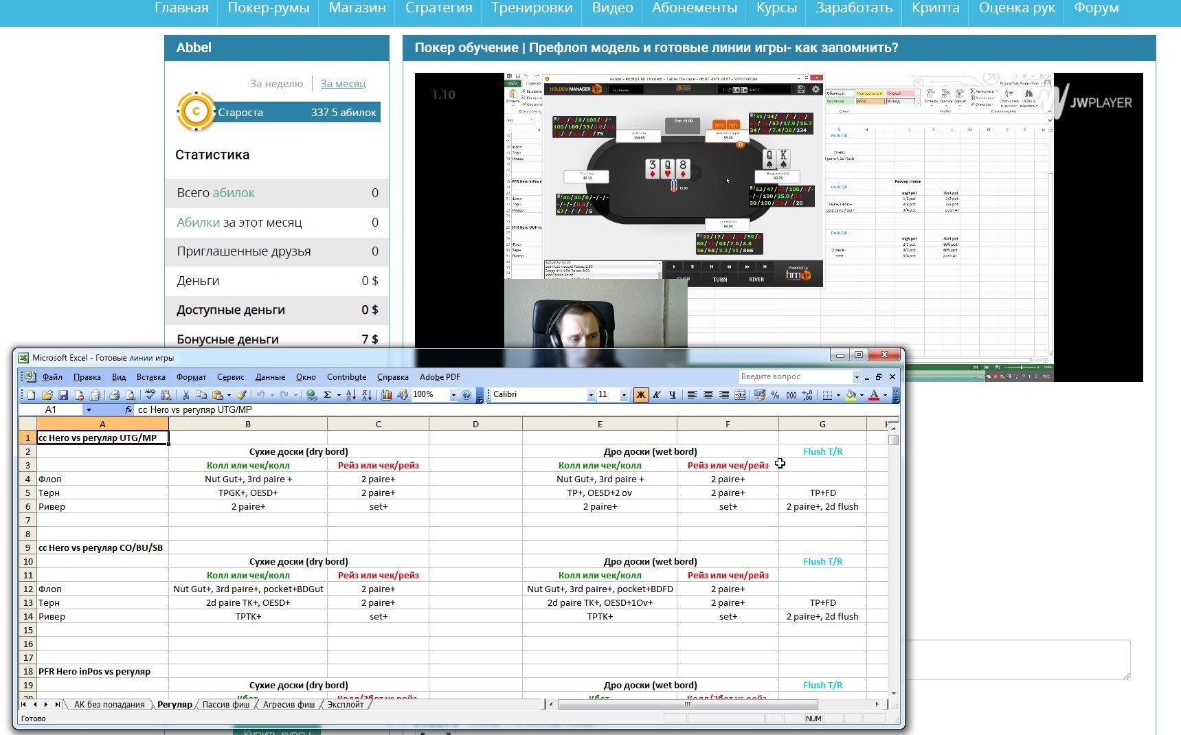This screenshot has height=735, width=1181.
Task: Toggle underline (Ч) formatting
Action: 672,395
